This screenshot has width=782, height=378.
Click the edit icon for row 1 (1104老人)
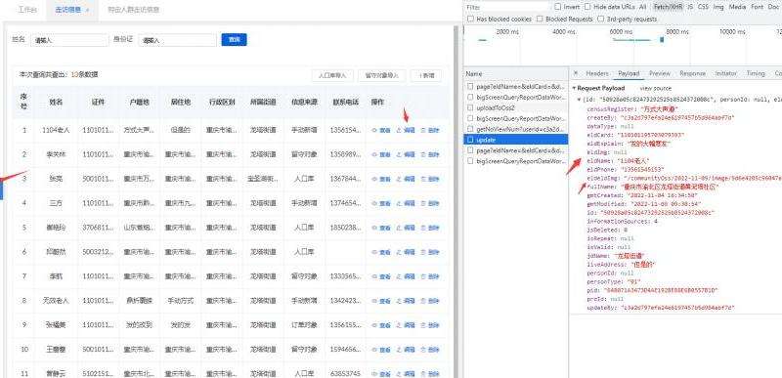[x=399, y=131]
